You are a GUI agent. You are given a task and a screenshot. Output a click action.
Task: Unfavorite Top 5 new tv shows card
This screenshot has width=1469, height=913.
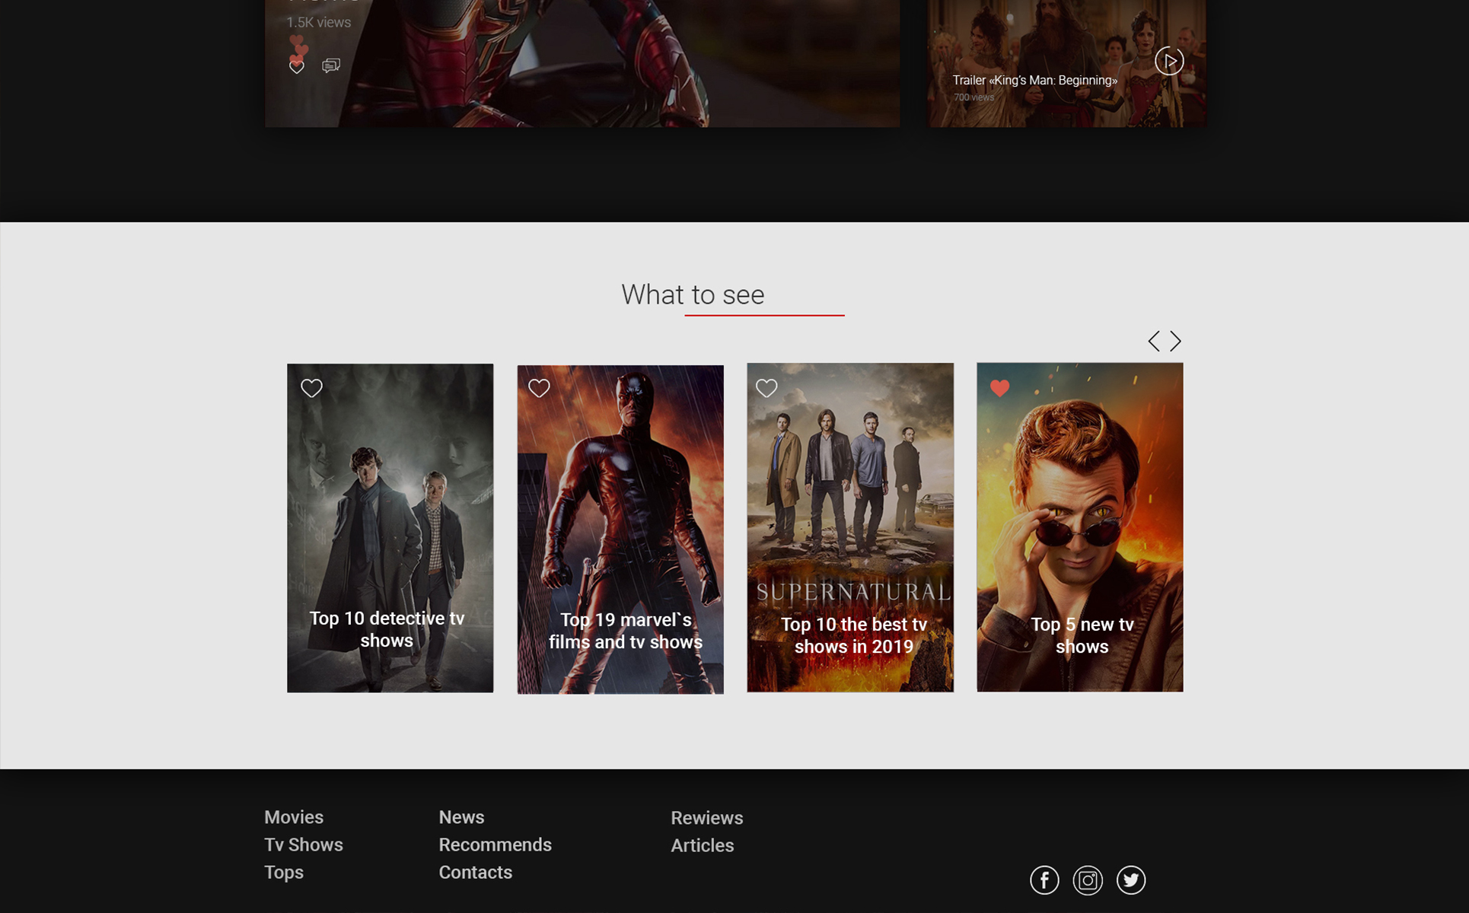(x=999, y=388)
